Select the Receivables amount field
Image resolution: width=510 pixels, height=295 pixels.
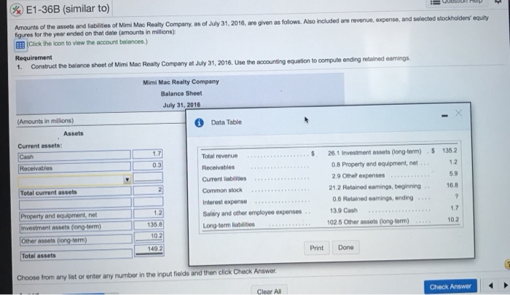click(x=147, y=165)
